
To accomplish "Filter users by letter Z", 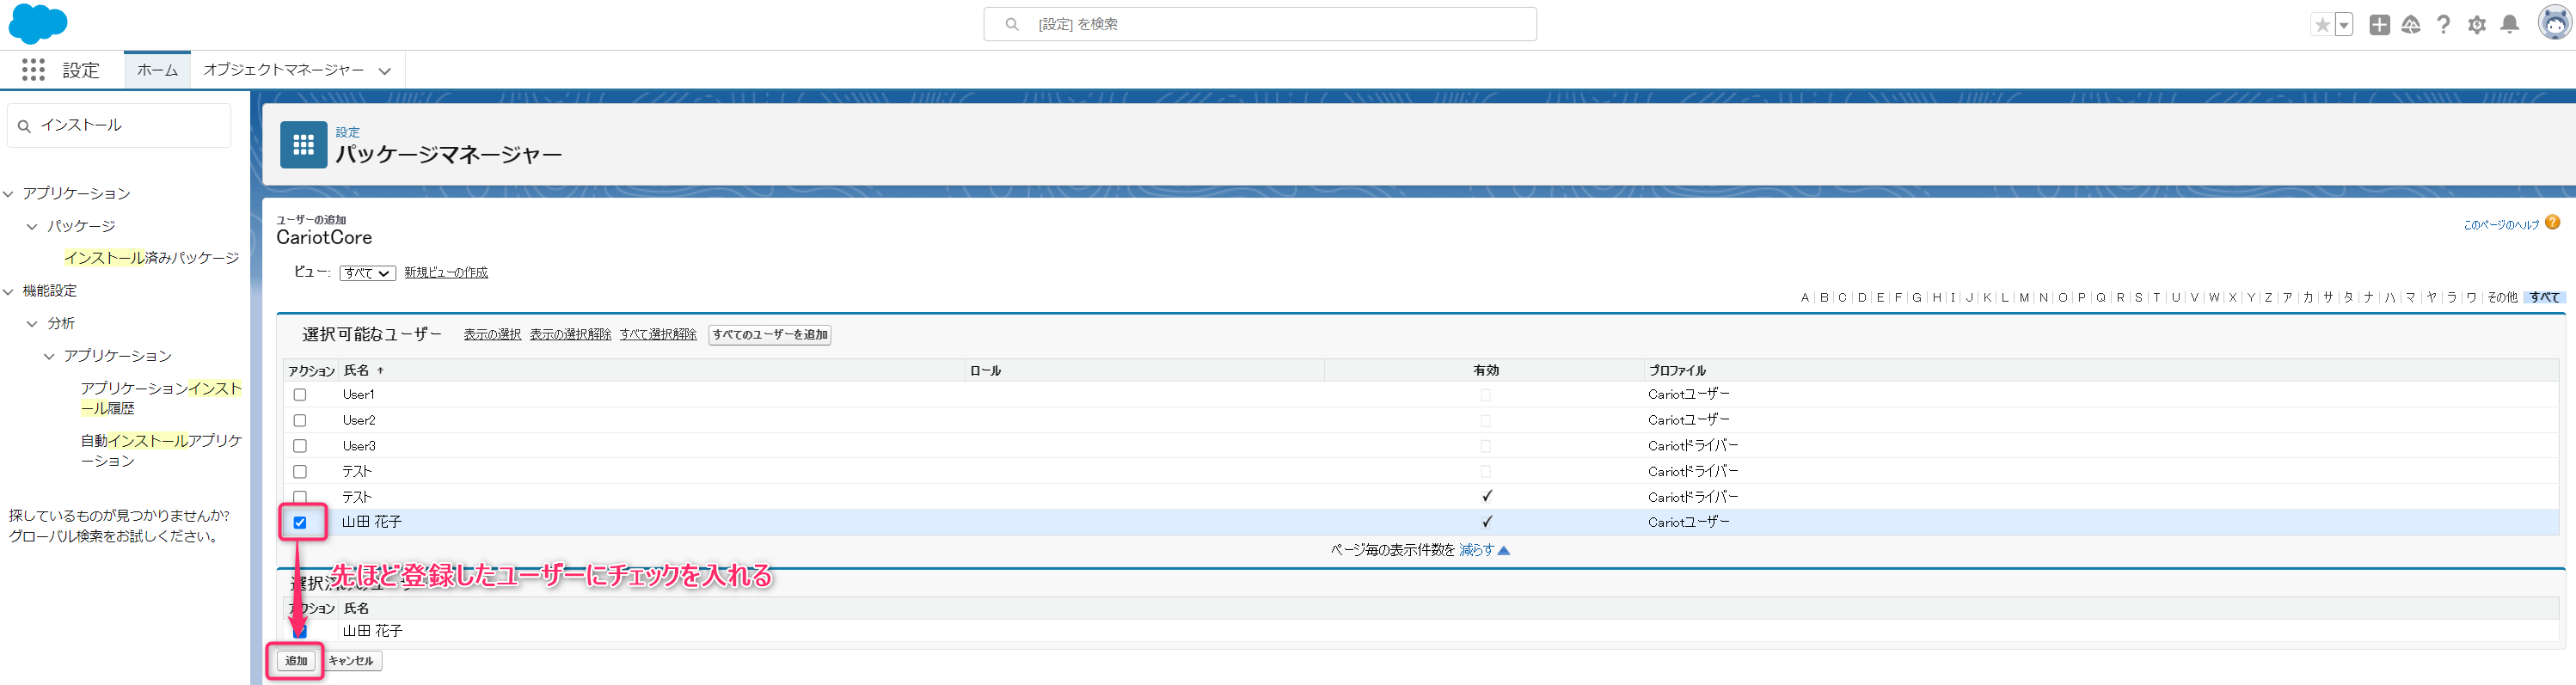I will (x=2268, y=297).
